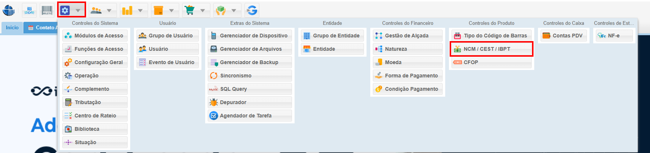Expand the dropdown arrow beside the gear icon
Image resolution: width=650 pixels, height=153 pixels.
pyautogui.click(x=78, y=10)
